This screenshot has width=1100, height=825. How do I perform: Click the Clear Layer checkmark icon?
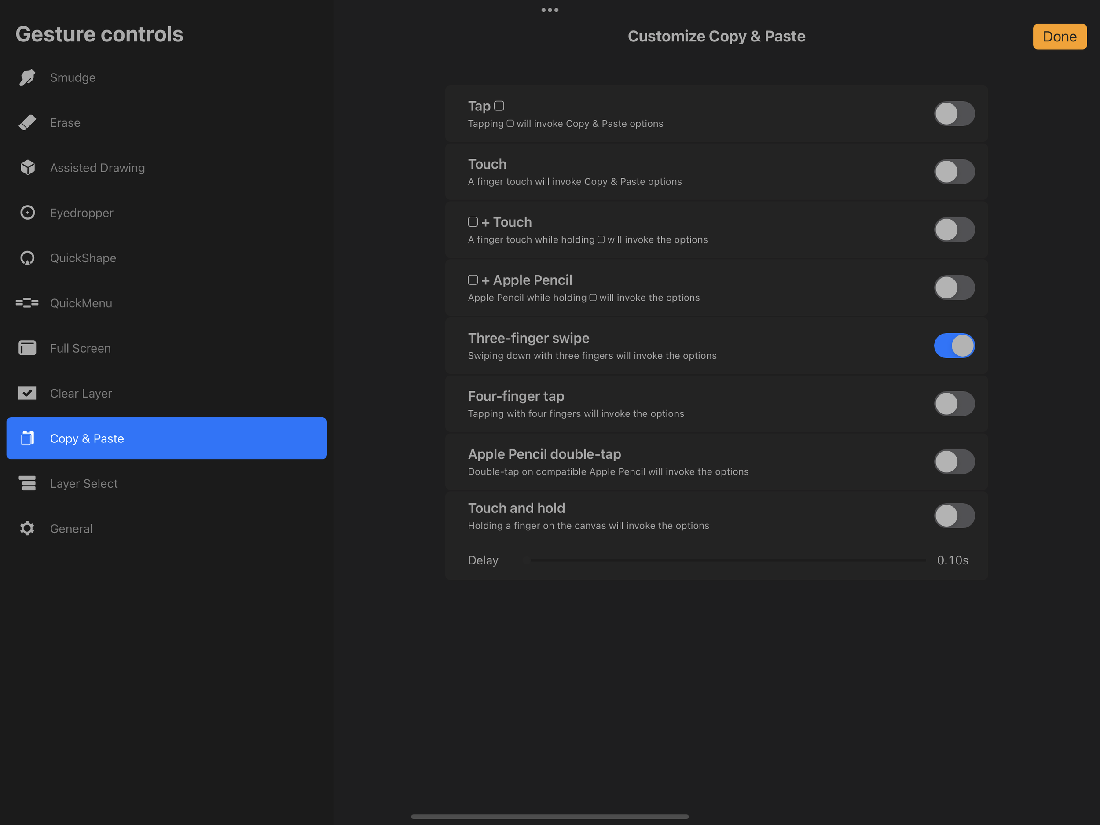coord(27,393)
